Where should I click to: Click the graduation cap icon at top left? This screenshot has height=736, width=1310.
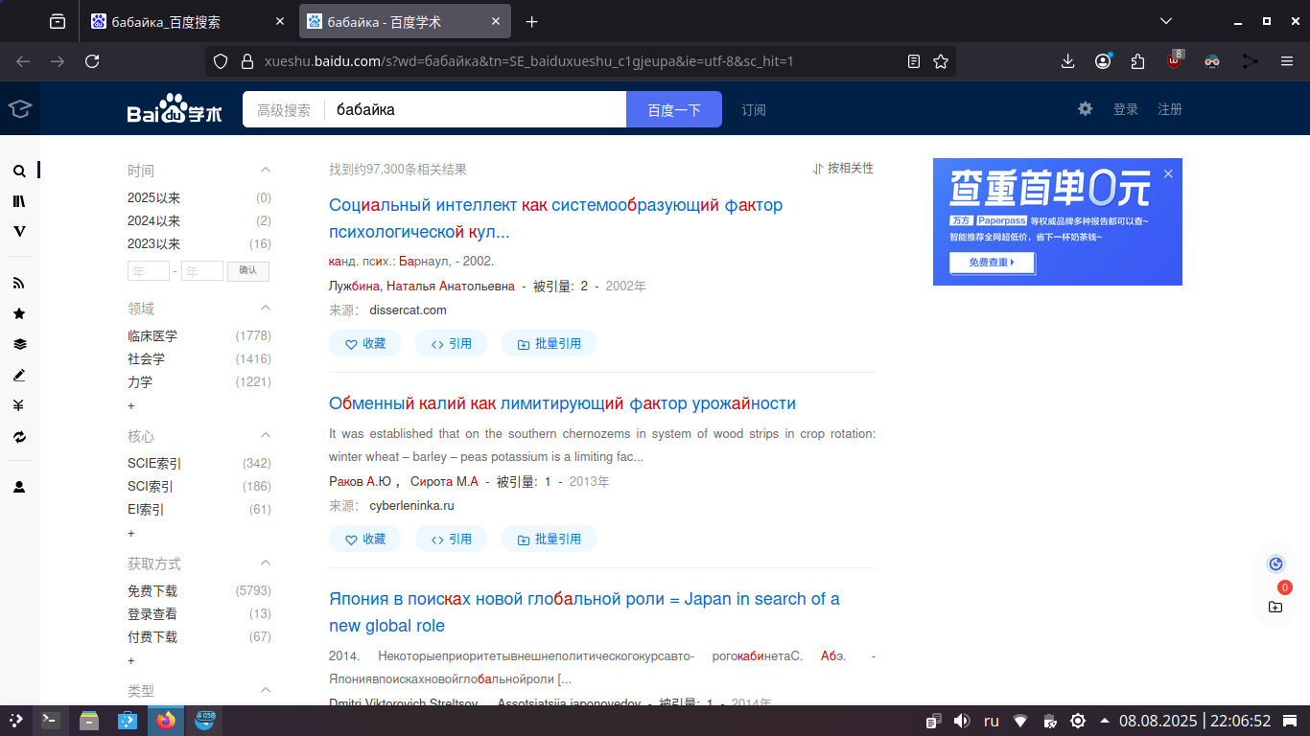pyautogui.click(x=19, y=108)
